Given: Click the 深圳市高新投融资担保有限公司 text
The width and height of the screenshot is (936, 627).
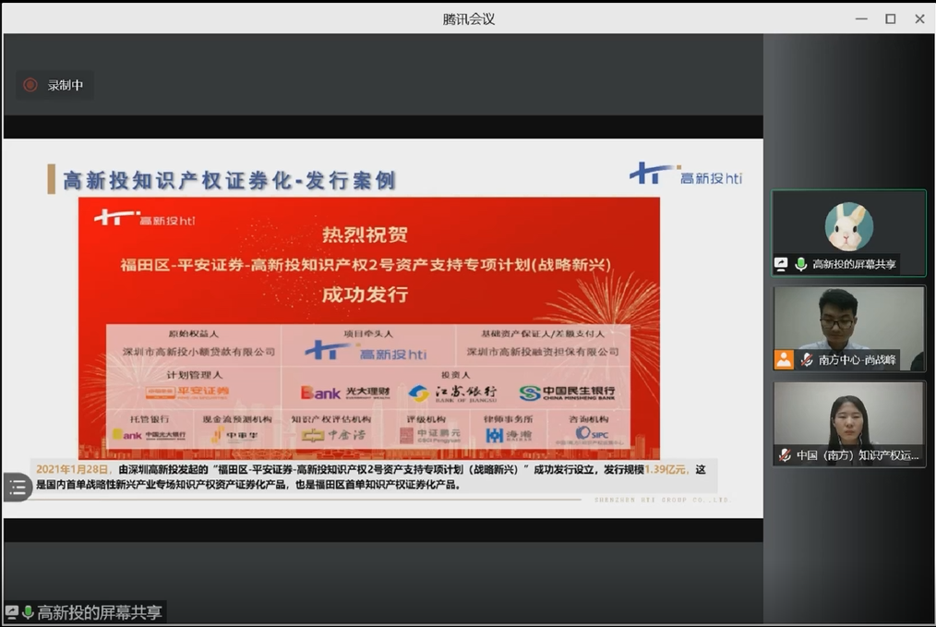Looking at the screenshot, I should point(543,352).
